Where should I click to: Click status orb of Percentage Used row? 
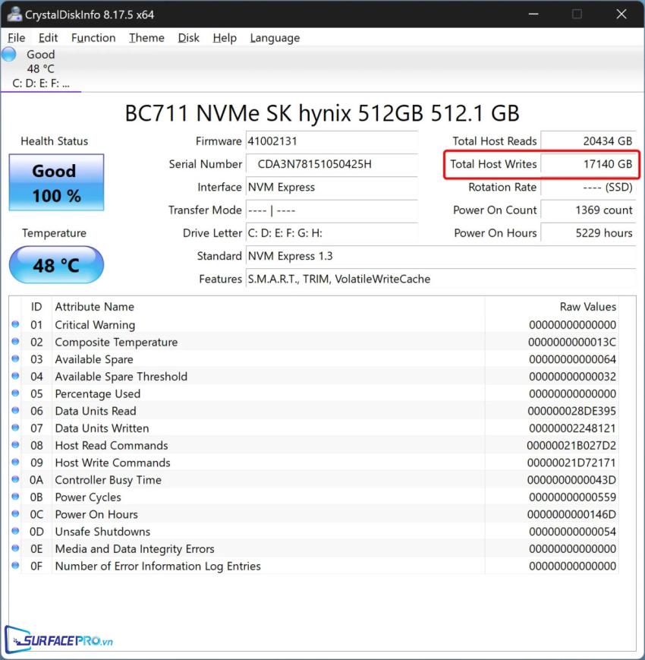pyautogui.click(x=16, y=393)
